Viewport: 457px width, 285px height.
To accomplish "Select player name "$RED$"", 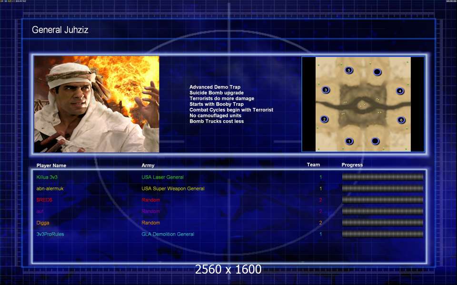I will (44, 200).
